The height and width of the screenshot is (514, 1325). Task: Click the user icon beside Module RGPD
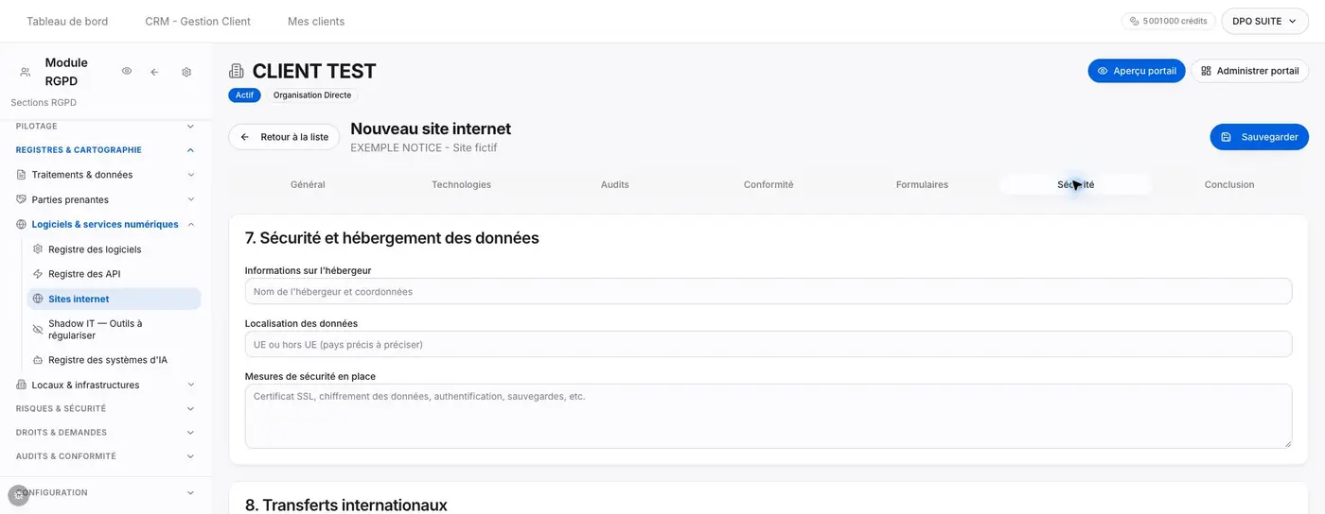25,72
